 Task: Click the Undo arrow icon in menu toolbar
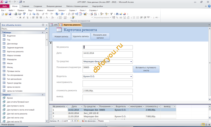pos(46,14)
